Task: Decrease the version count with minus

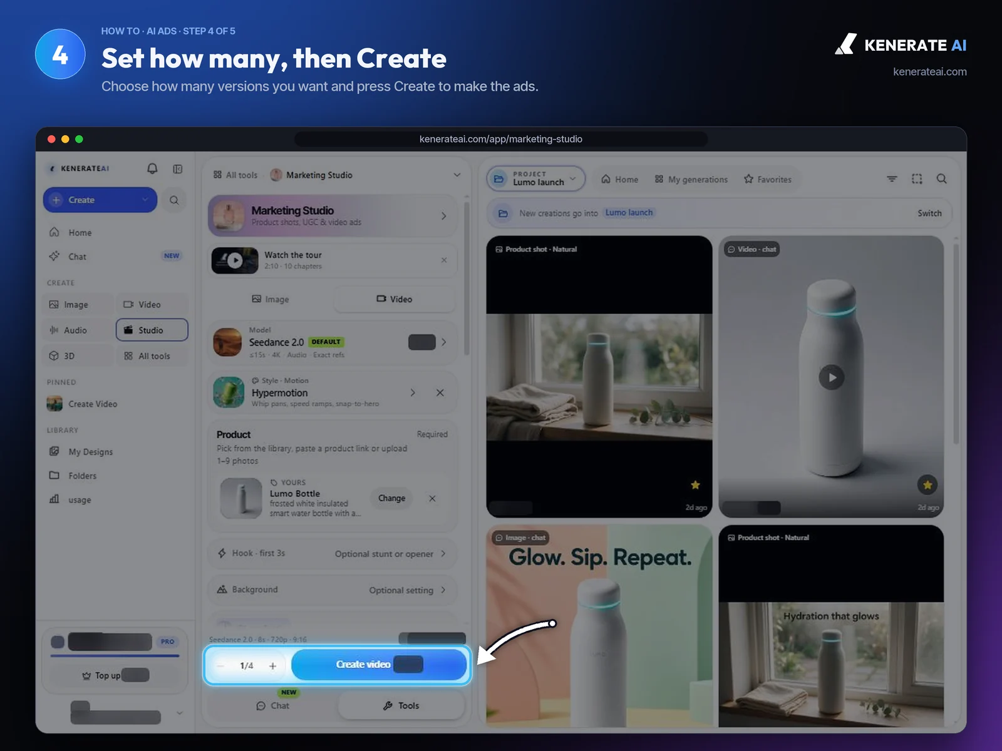Action: point(220,666)
